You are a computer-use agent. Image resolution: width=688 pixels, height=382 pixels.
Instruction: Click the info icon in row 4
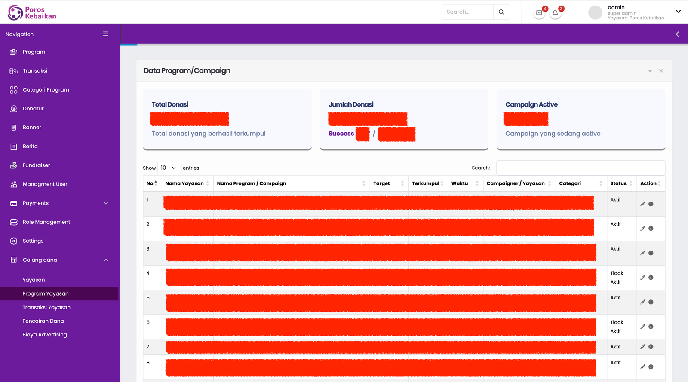click(651, 278)
